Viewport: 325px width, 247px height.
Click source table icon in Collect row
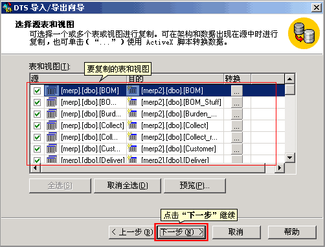coord(52,125)
